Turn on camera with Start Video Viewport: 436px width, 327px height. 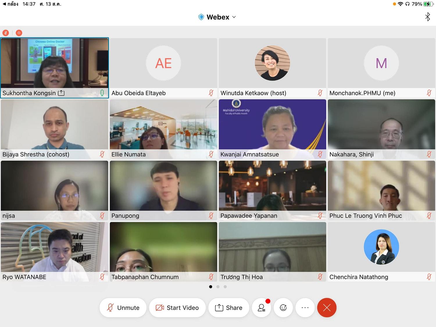coord(177,308)
